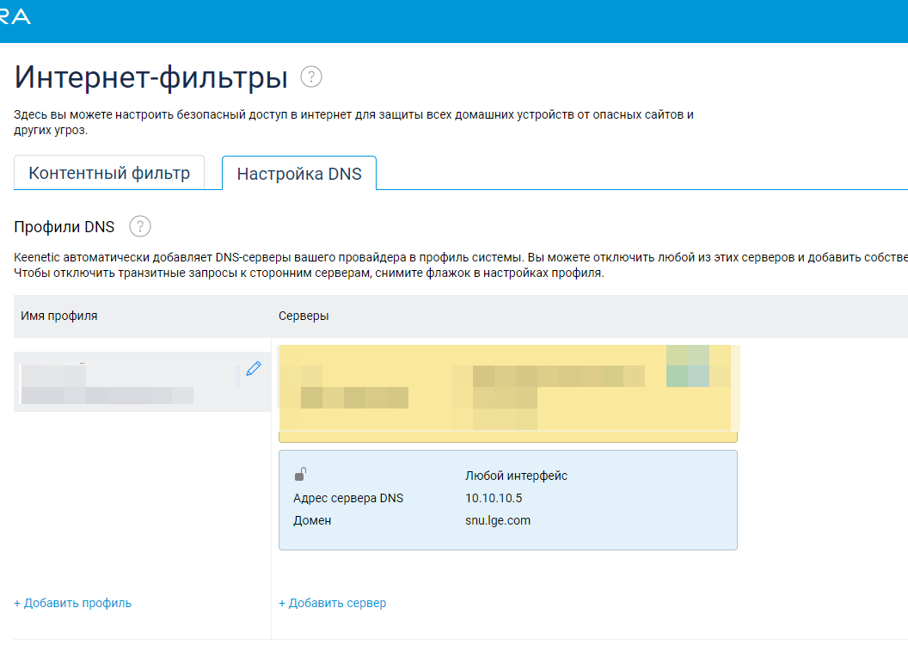
Task: Click the Имя профиля column header
Action: pyautogui.click(x=59, y=316)
